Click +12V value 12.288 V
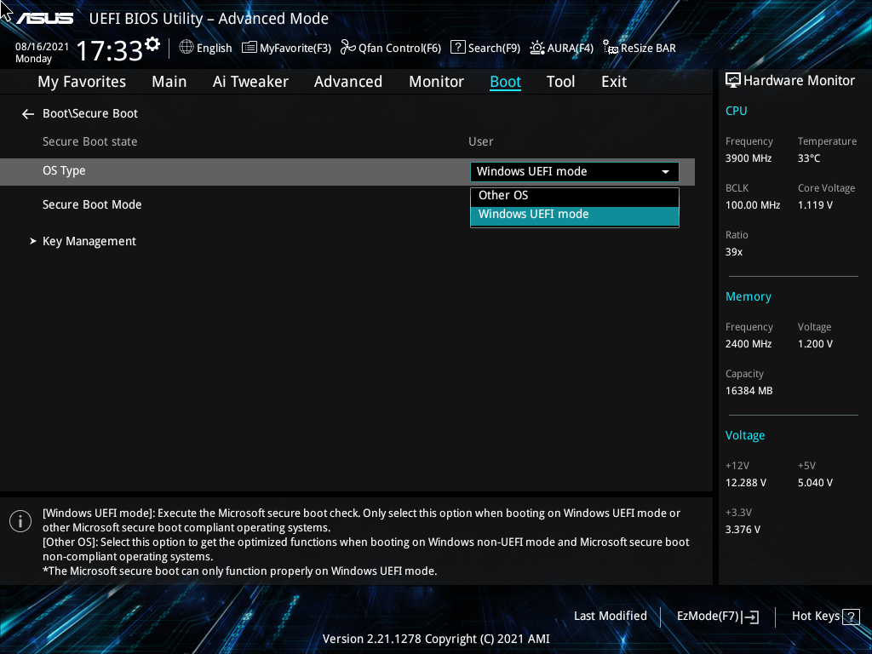This screenshot has width=872, height=654. point(745,483)
